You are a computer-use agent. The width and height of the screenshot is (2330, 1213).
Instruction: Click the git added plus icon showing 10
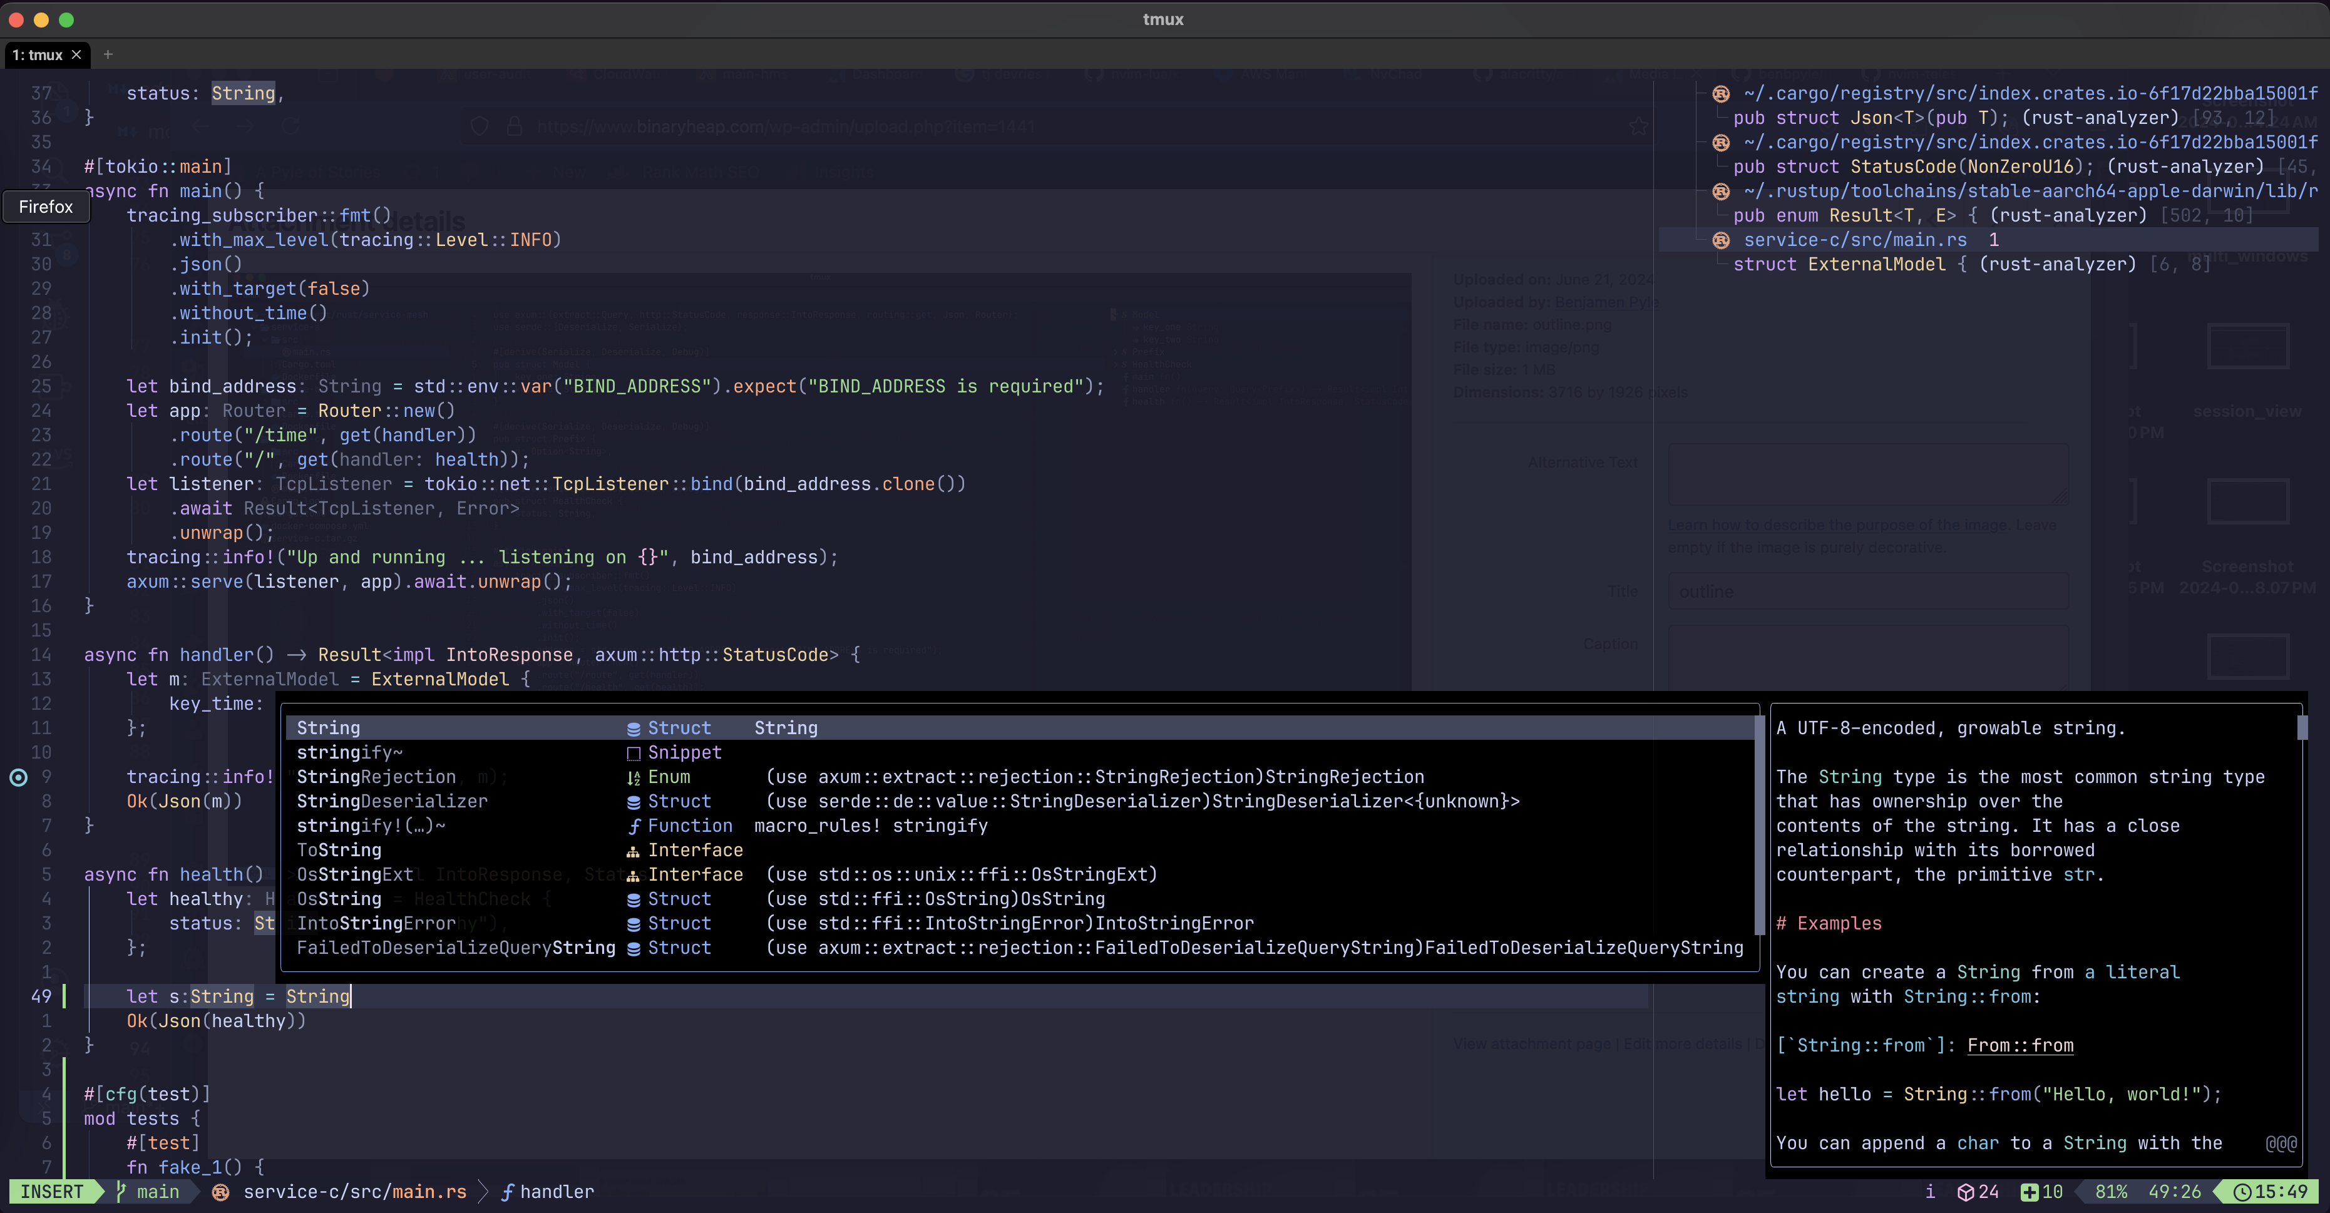[x=2029, y=1192]
